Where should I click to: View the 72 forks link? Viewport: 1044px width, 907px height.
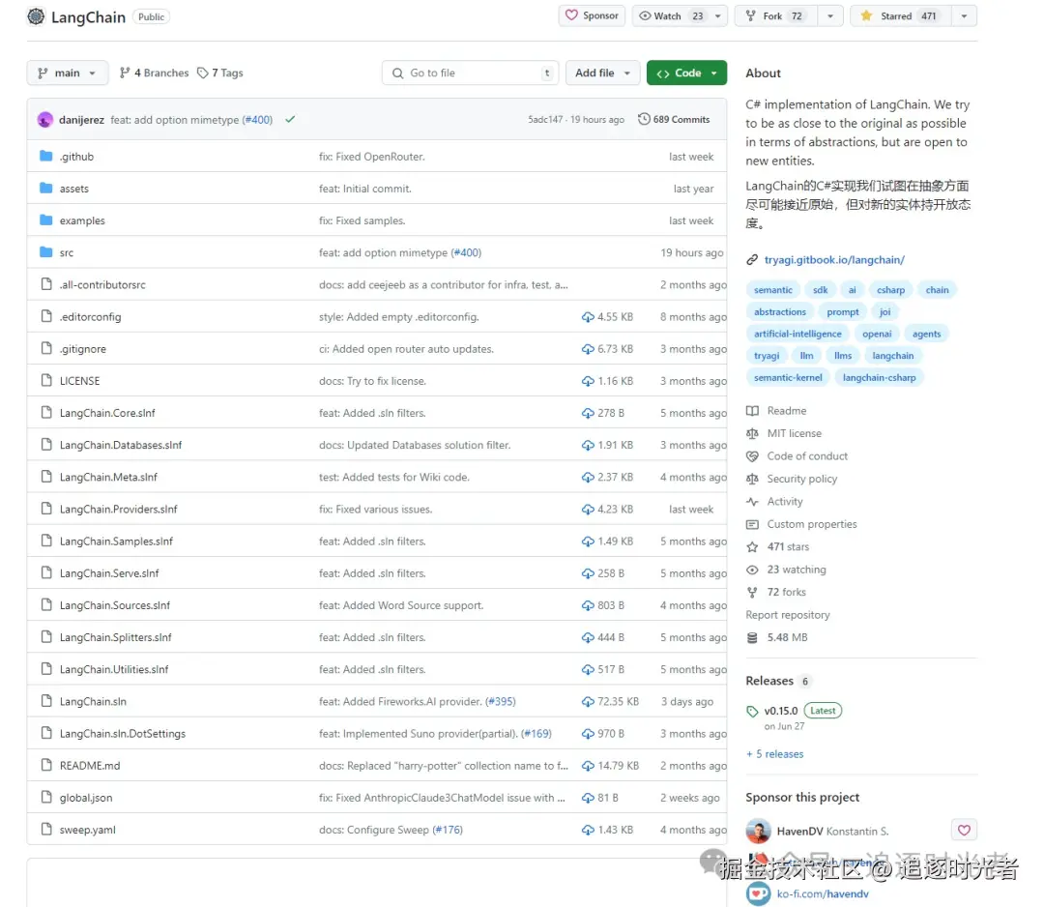click(786, 592)
